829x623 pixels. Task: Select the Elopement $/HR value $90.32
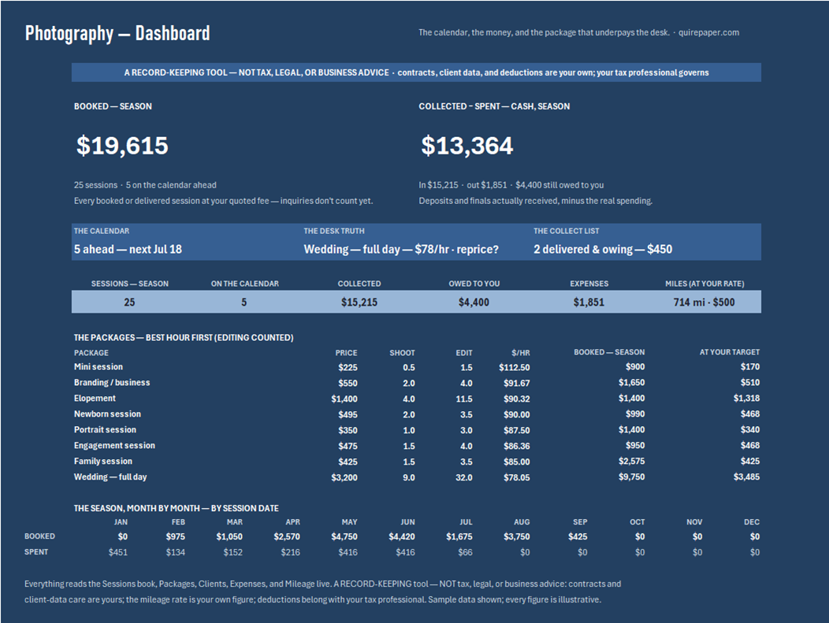click(x=516, y=399)
